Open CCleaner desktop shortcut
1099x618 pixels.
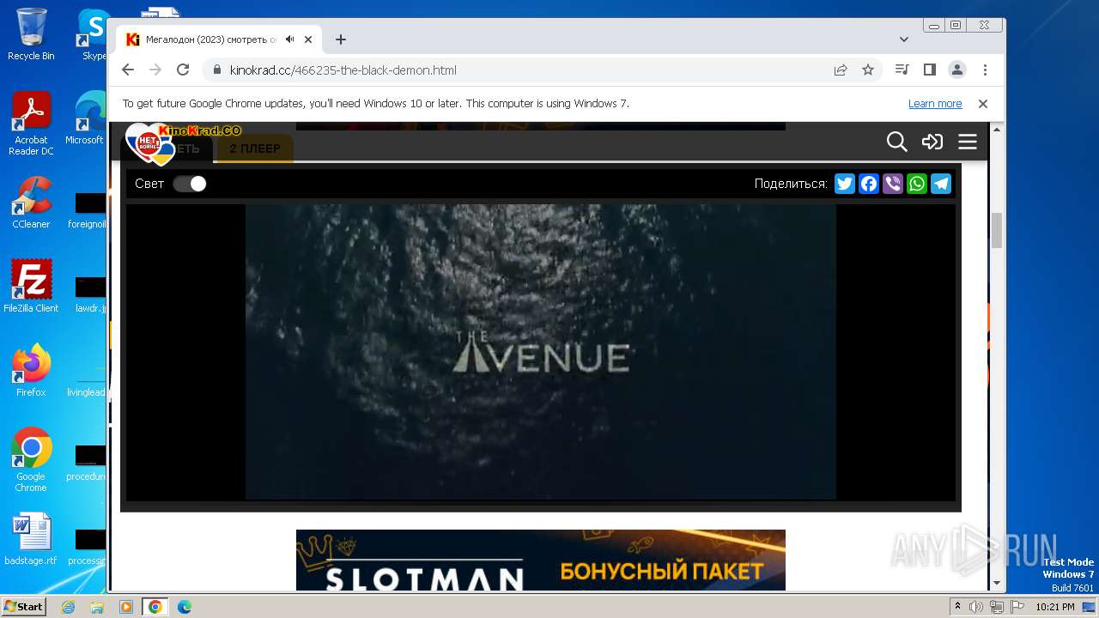pos(31,203)
